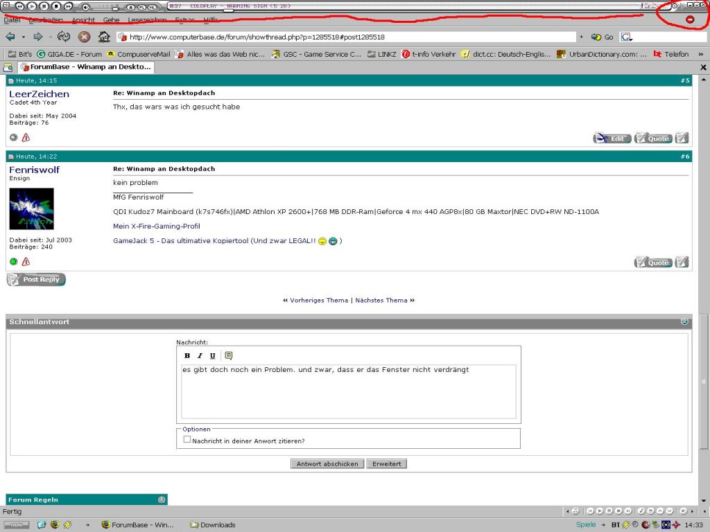Image resolution: width=710 pixels, height=532 pixels.
Task: Toggle bold formatting in quick reply
Action: (187, 355)
